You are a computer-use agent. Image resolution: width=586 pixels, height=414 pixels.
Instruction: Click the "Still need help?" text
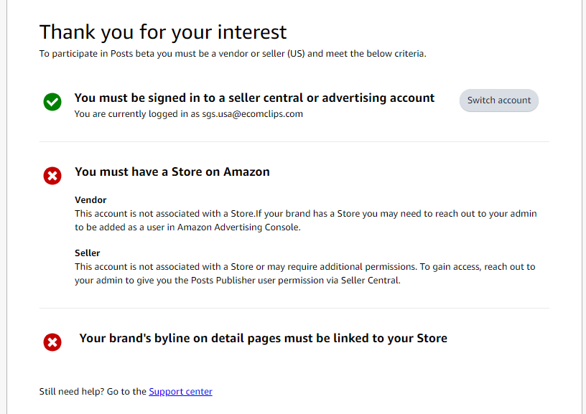click(x=71, y=391)
